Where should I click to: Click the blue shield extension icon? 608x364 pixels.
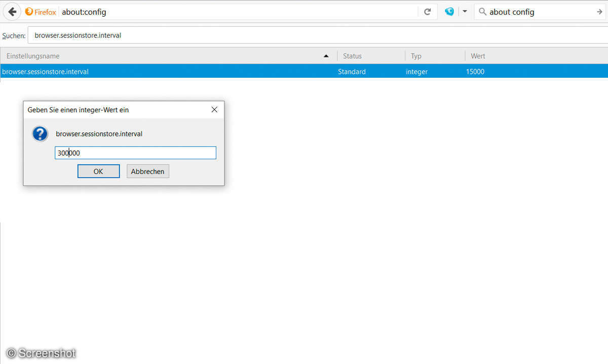click(449, 12)
